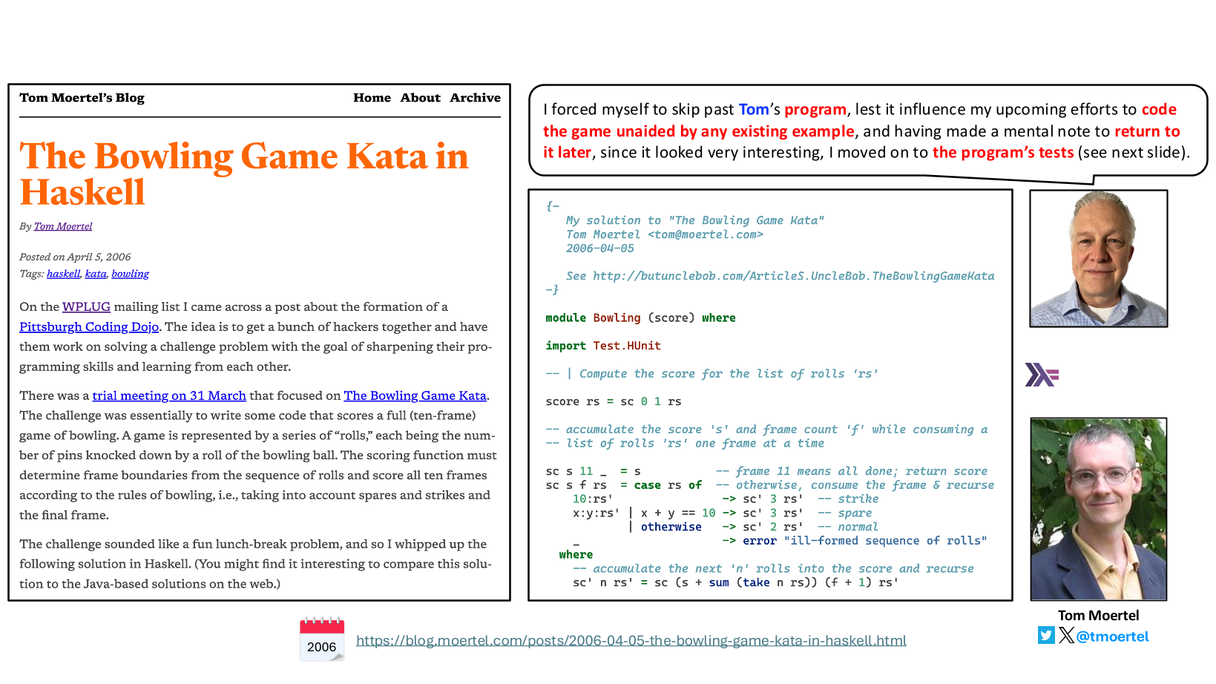The image size is (1216, 684).
Task: Open the Pittsburgh Coding Dojo link
Action: click(x=89, y=326)
